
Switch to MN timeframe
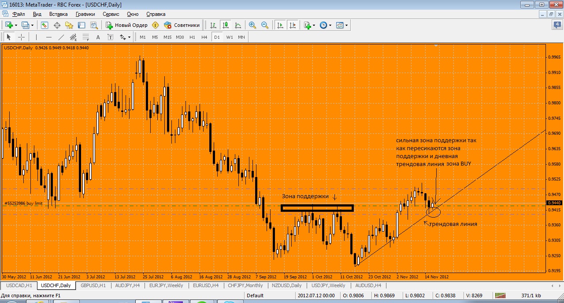(241, 37)
